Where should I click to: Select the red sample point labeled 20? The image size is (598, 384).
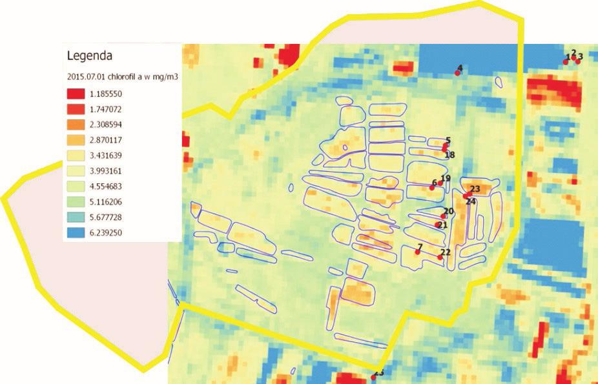tap(443, 216)
